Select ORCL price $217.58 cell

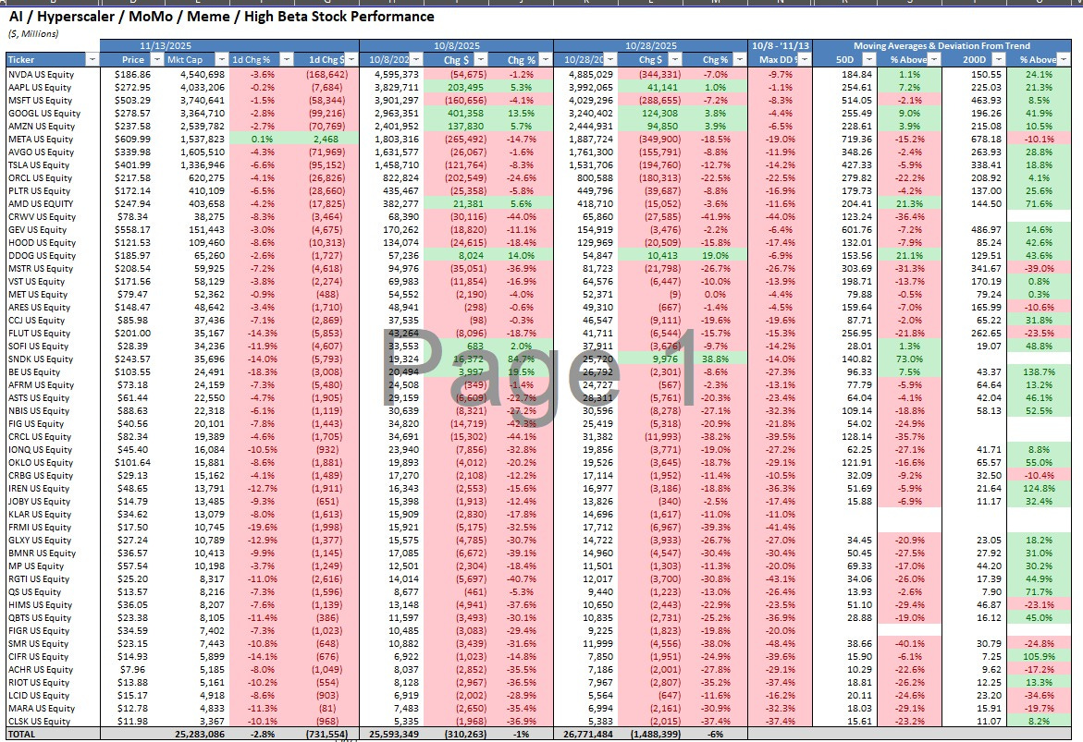tap(132, 178)
